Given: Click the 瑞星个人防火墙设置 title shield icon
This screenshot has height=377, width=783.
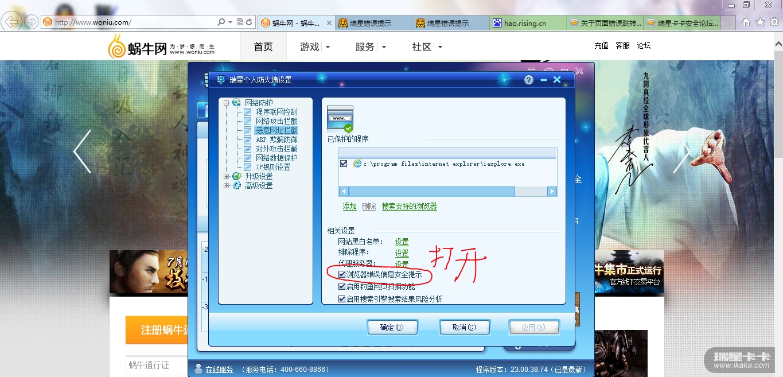Looking at the screenshot, I should 221,80.
